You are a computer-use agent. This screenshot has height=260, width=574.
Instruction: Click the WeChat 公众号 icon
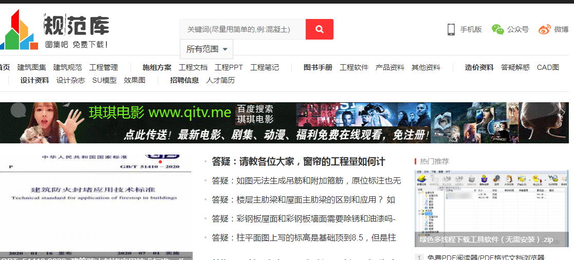point(497,29)
